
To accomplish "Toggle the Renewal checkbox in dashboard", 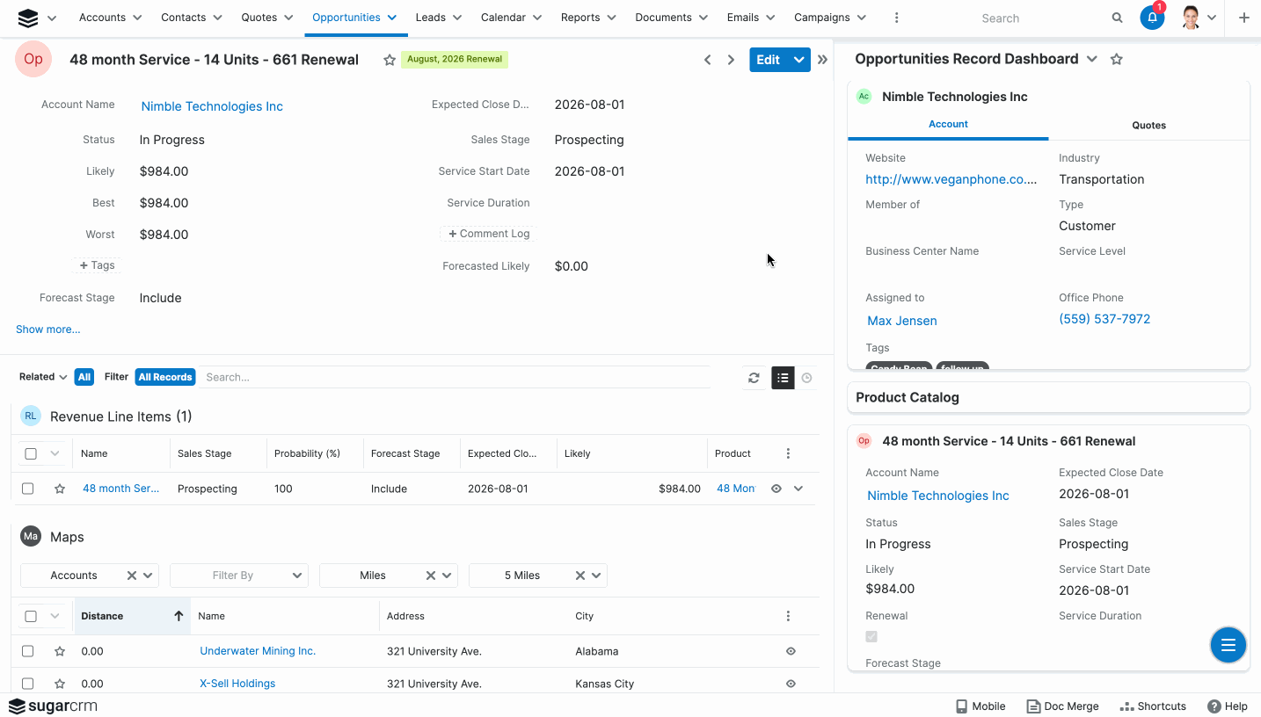I will pyautogui.click(x=871, y=636).
